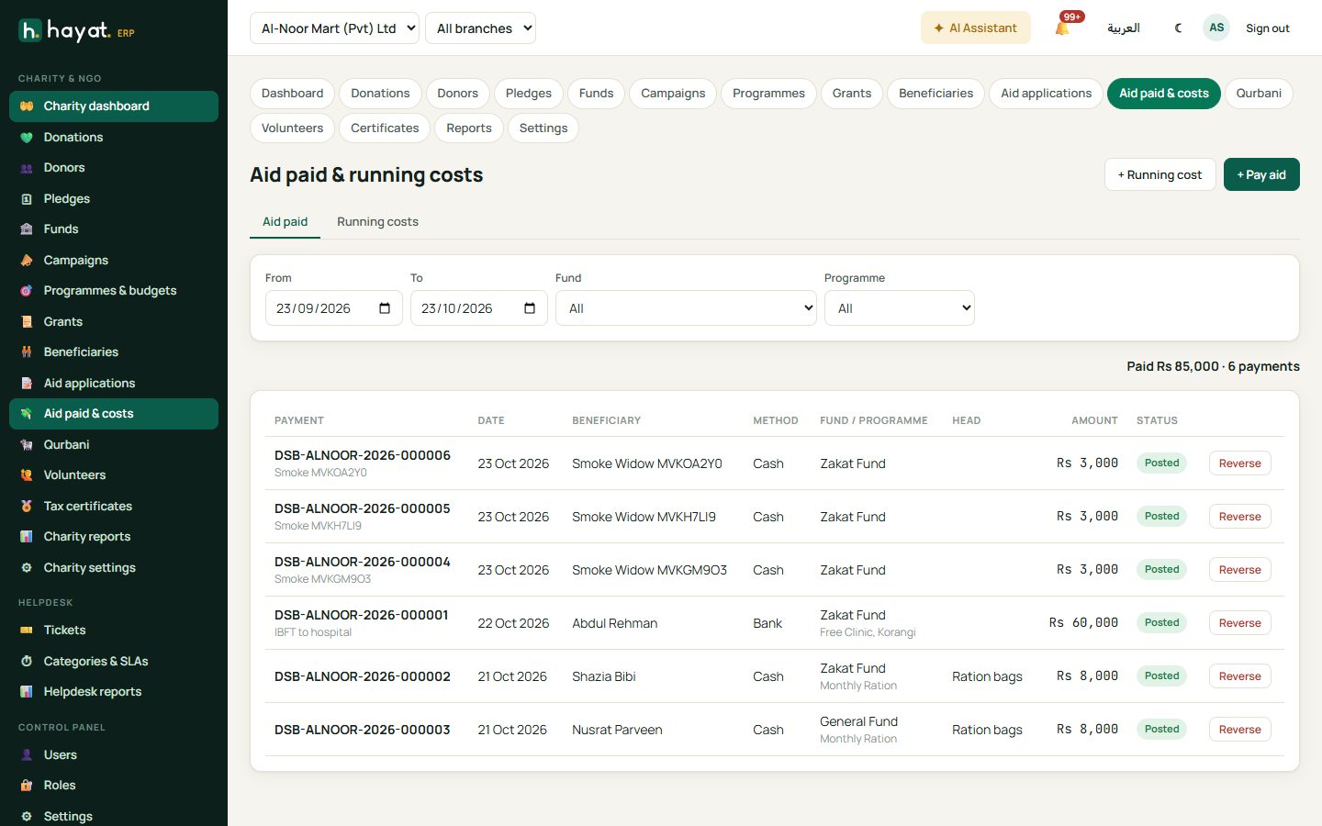
Task: Go to Beneficiaries in top navigation pills
Action: pos(935,94)
